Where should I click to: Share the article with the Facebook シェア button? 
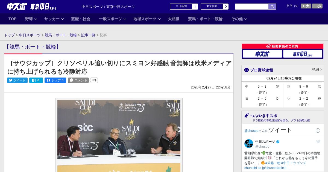pyautogui.click(x=55, y=80)
